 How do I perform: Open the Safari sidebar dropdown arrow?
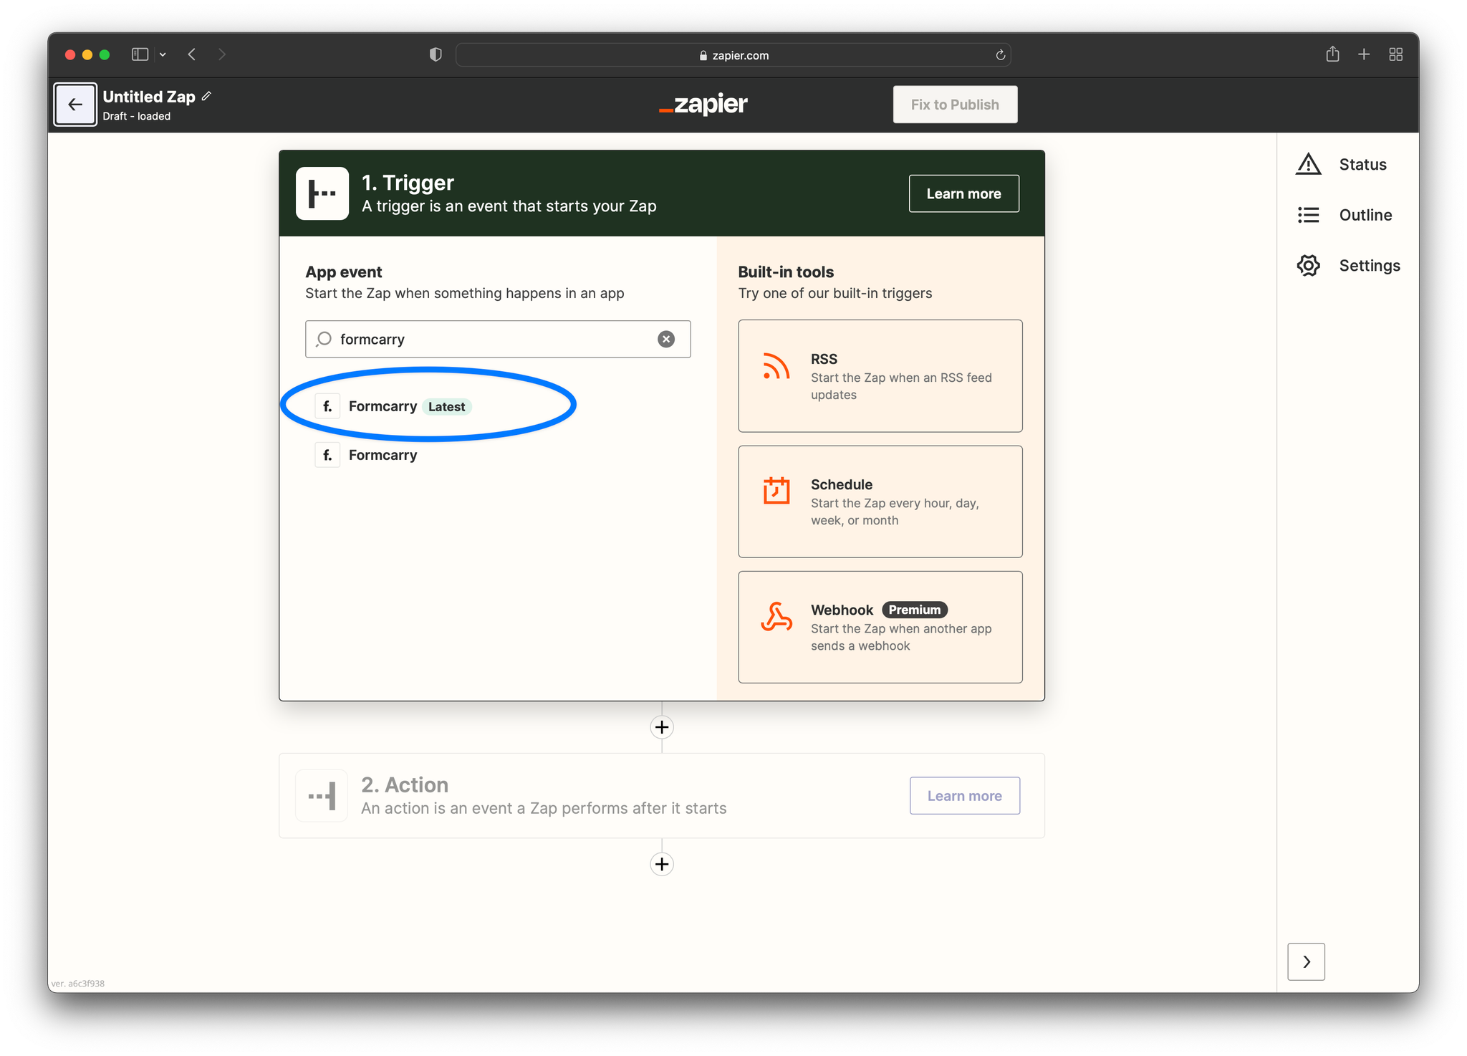[x=163, y=54]
